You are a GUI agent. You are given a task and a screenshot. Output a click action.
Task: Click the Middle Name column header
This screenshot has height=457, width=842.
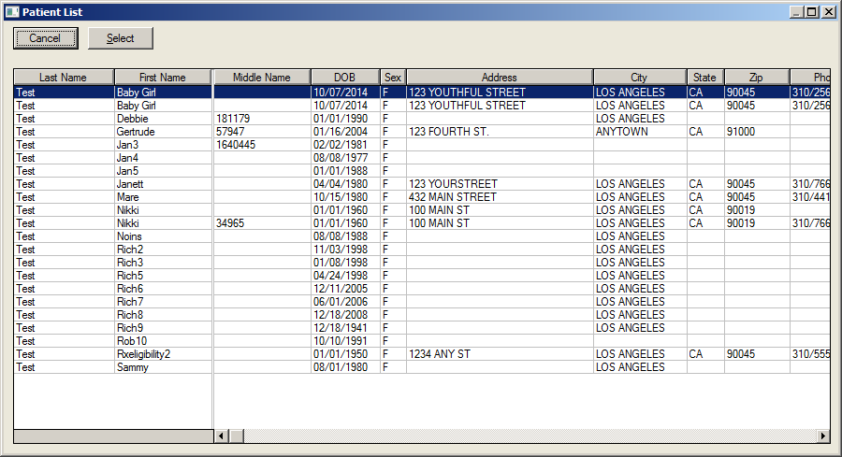[262, 78]
